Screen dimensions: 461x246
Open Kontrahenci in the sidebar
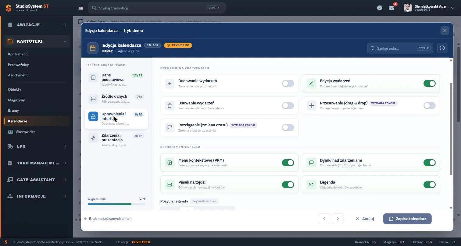pyautogui.click(x=18, y=54)
